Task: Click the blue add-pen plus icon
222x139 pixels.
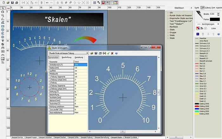Action: click(198, 34)
